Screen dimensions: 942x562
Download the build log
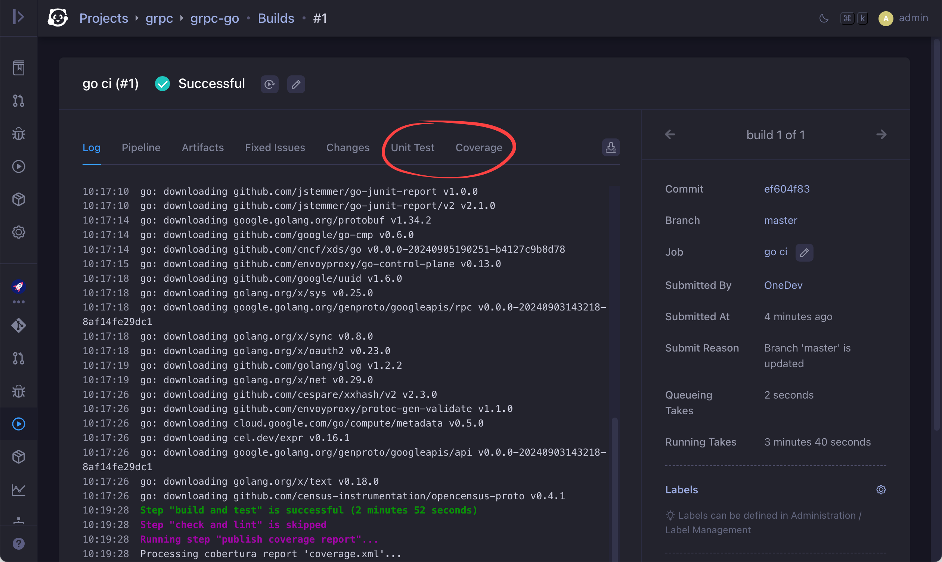click(x=611, y=147)
